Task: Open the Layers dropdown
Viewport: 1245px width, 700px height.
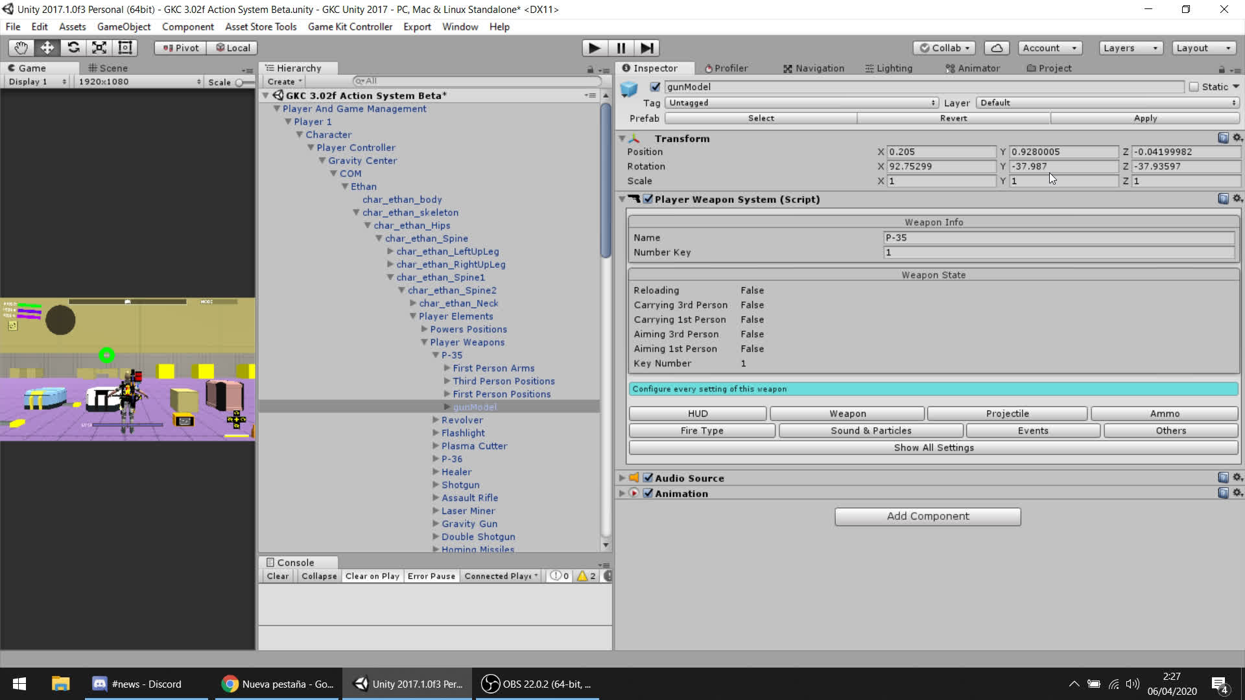Action: pos(1130,48)
